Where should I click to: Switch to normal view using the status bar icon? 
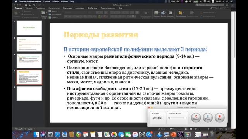[186, 129]
